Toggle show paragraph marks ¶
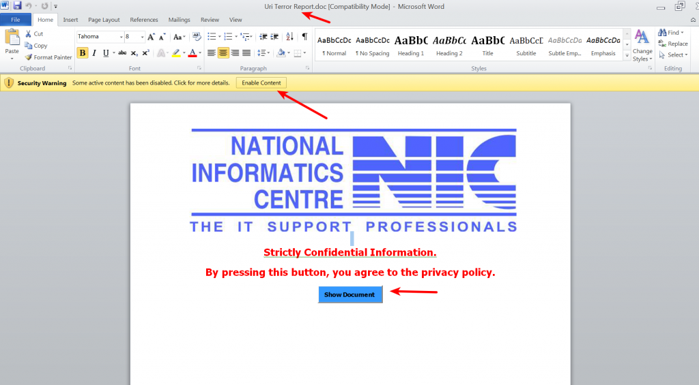699x385 pixels. [x=304, y=37]
